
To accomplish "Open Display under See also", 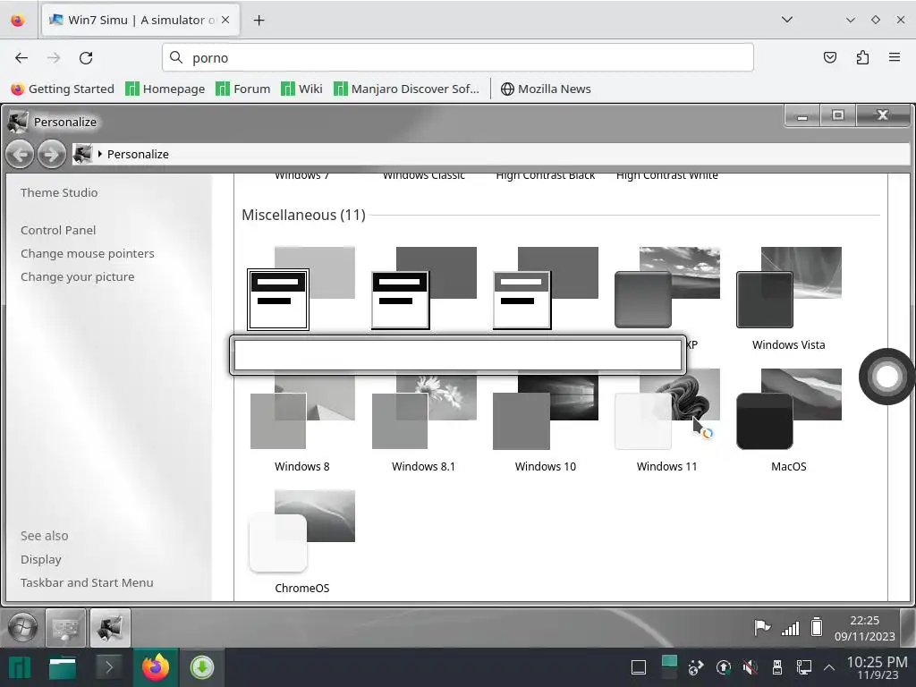I will pos(41,560).
